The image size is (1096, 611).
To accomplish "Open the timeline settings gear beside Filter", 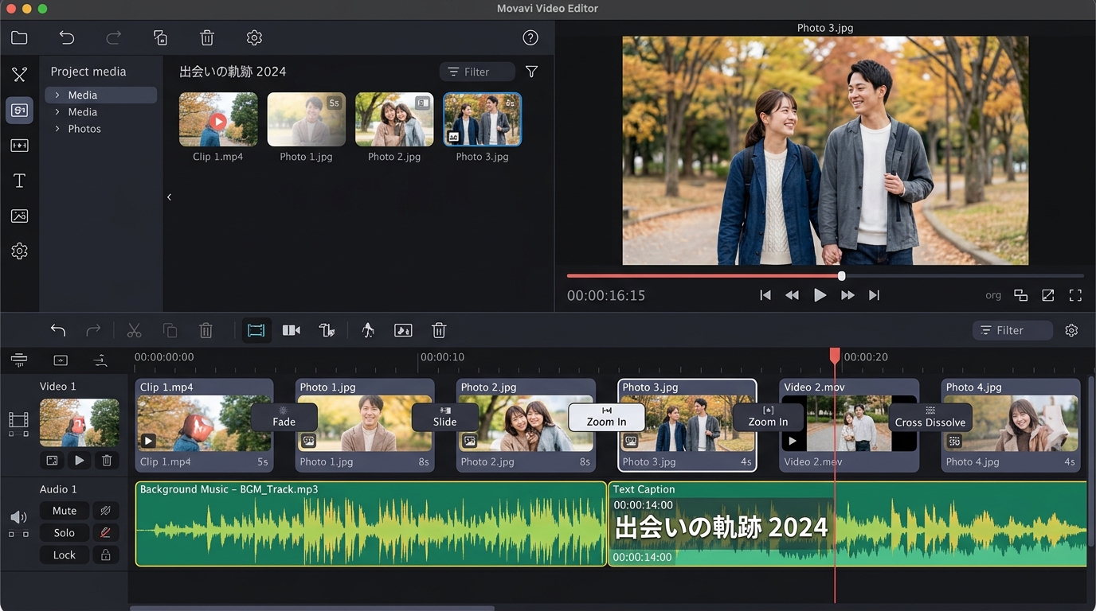I will pos(1071,330).
